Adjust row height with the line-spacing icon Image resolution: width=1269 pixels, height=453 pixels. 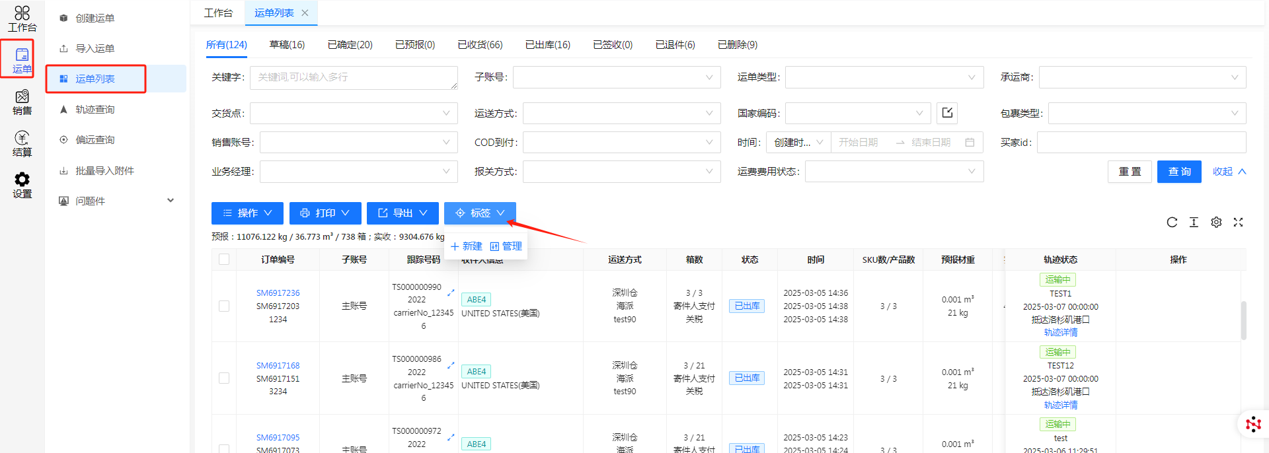coord(1194,223)
